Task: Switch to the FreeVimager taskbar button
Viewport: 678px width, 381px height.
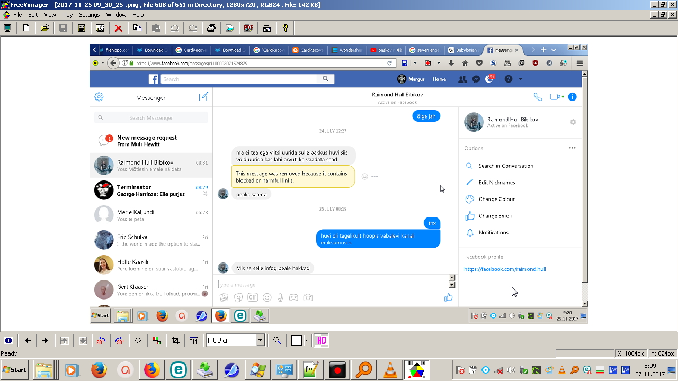Action: (417, 370)
